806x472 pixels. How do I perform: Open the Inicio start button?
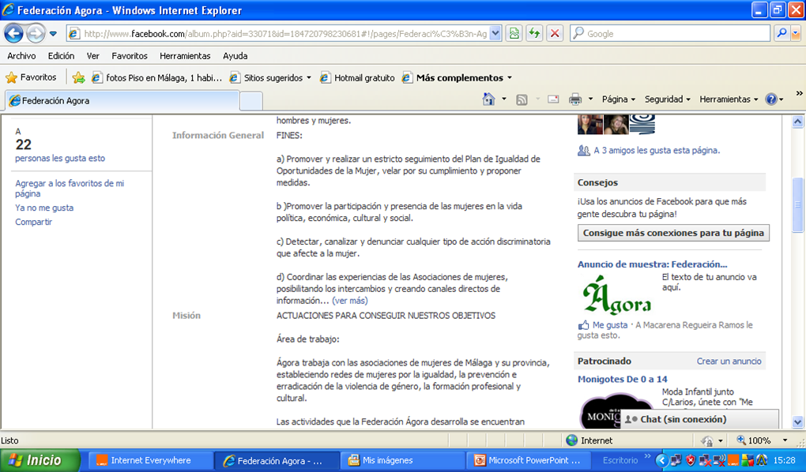[x=40, y=460]
